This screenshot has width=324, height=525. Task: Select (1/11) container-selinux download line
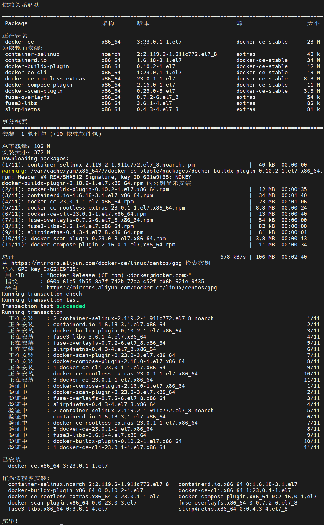154,165
